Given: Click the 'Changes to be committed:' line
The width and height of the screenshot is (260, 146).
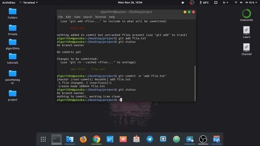Looking at the screenshot, I should click(x=77, y=59).
